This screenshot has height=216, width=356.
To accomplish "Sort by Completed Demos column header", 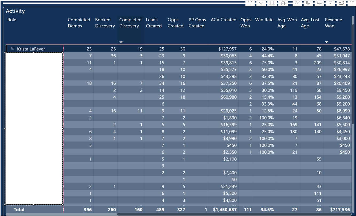I will tap(79, 23).
